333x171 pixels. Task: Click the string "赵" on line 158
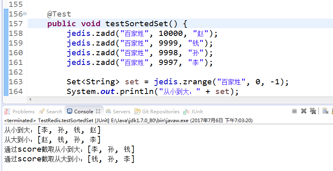201,33
